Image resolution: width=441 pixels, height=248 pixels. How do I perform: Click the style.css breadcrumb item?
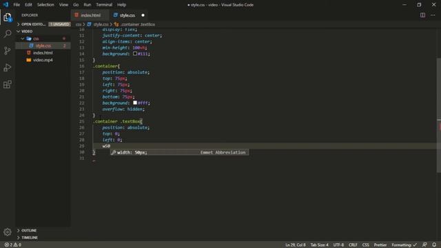coord(98,25)
